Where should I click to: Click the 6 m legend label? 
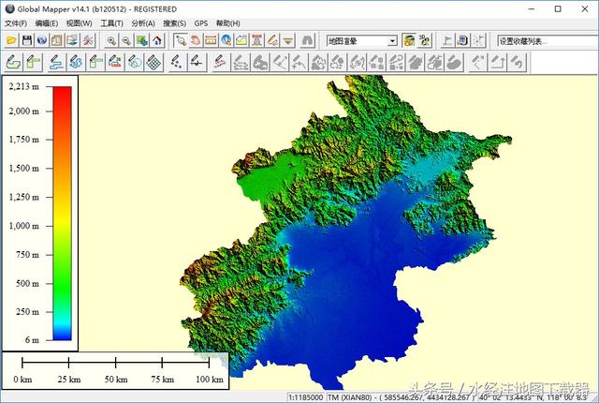(32, 340)
